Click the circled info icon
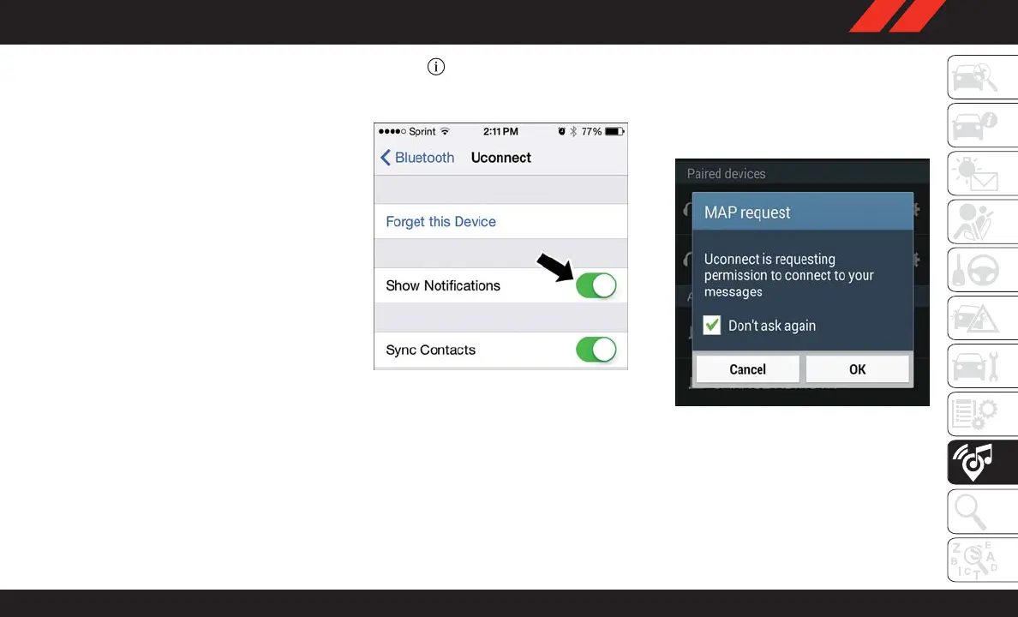This screenshot has width=1018, height=617. tap(436, 66)
